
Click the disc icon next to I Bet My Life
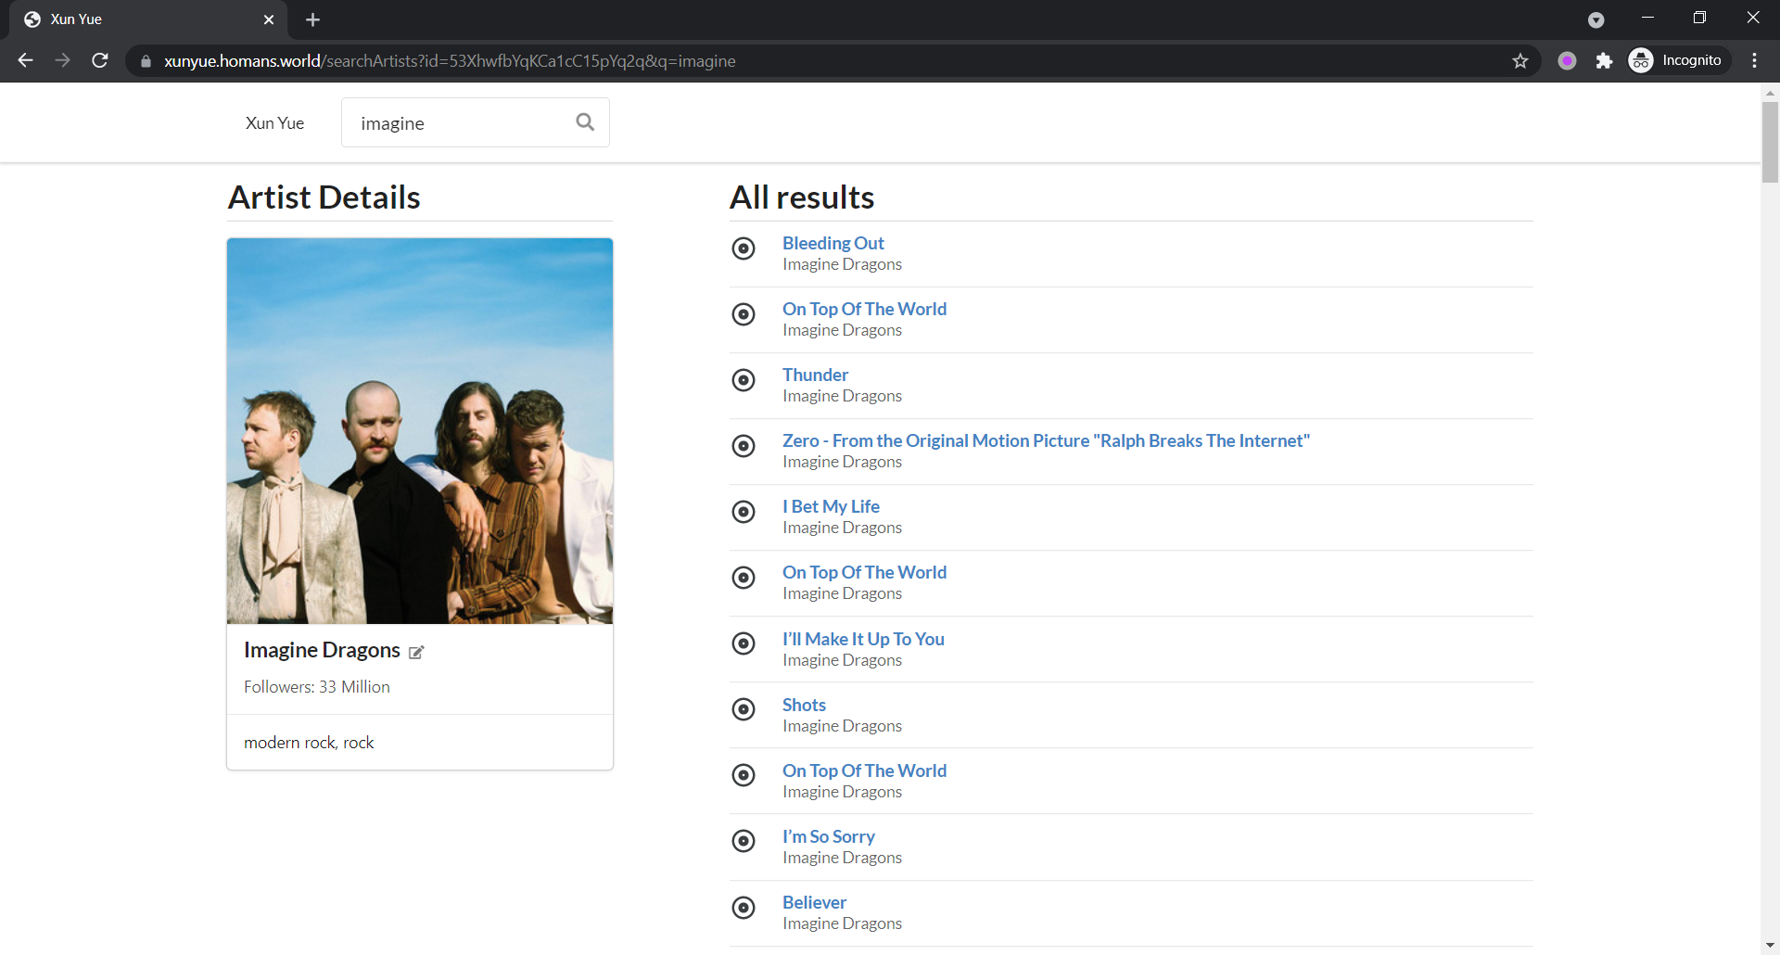744,512
